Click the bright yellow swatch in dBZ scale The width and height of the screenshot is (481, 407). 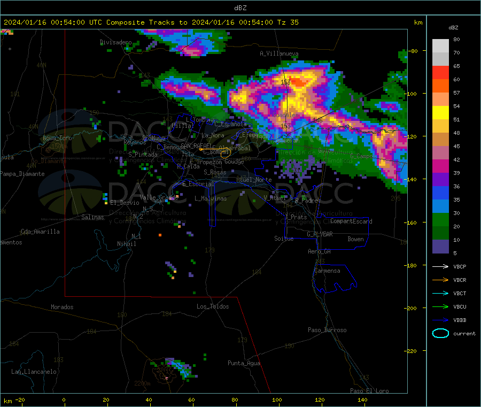pos(440,113)
